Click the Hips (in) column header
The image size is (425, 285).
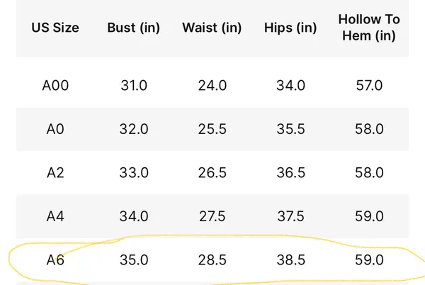(290, 28)
